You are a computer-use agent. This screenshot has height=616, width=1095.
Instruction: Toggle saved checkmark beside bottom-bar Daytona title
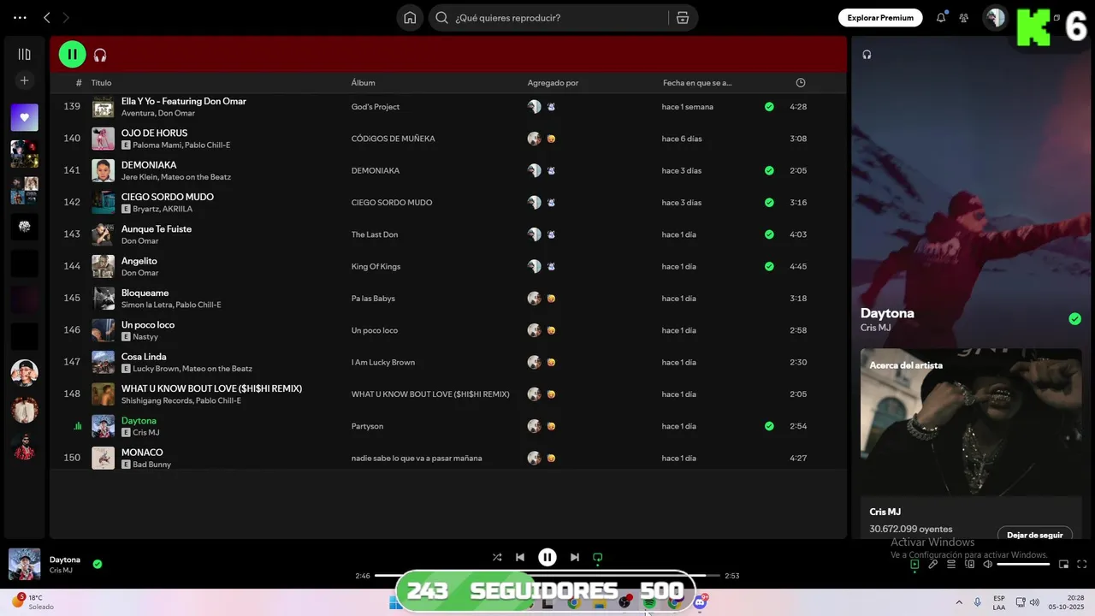[98, 564]
